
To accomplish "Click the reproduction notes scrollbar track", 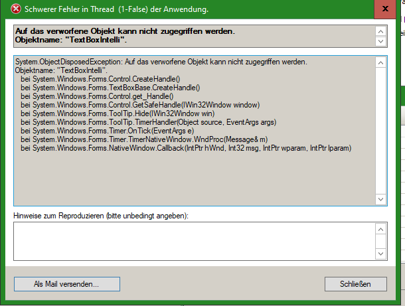I will pos(380,242).
